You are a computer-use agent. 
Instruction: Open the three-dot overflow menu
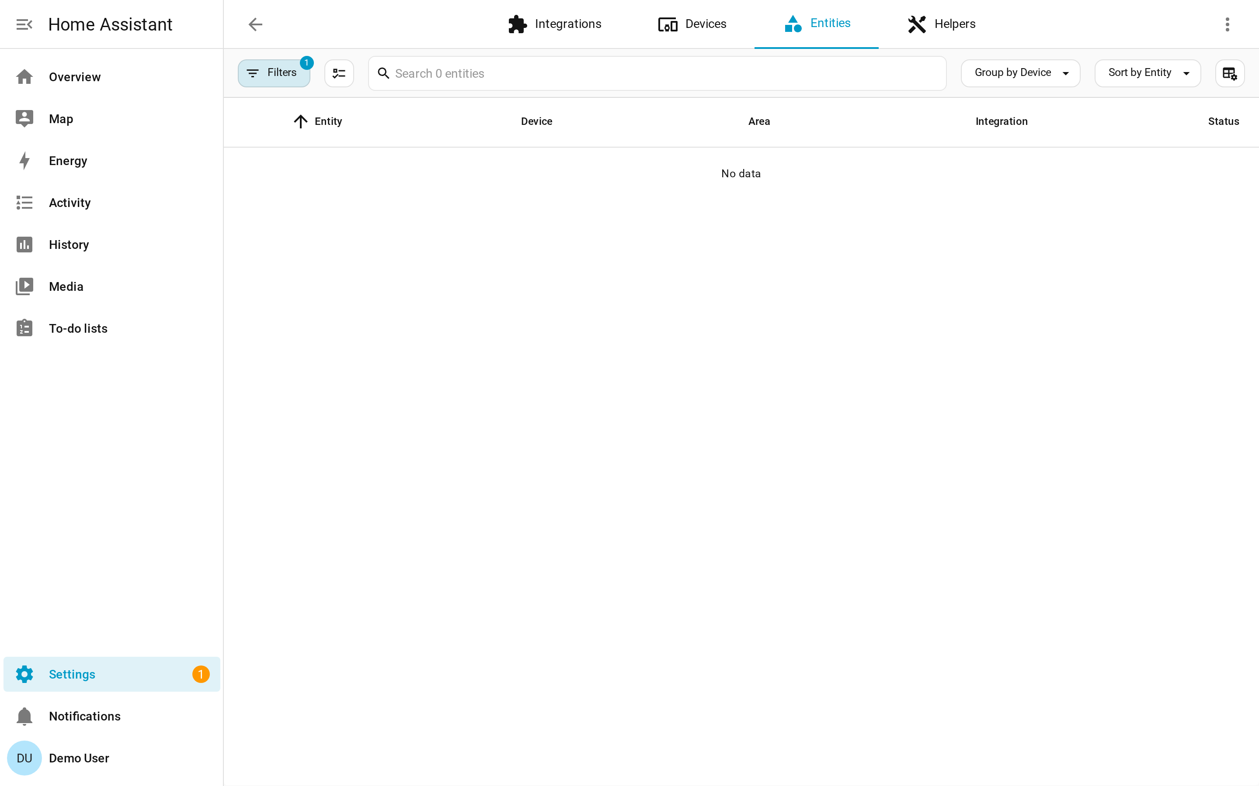click(1227, 24)
